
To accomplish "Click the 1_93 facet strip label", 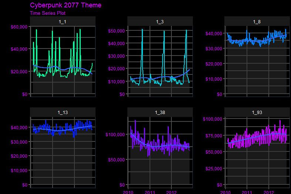I will [x=257, y=112].
